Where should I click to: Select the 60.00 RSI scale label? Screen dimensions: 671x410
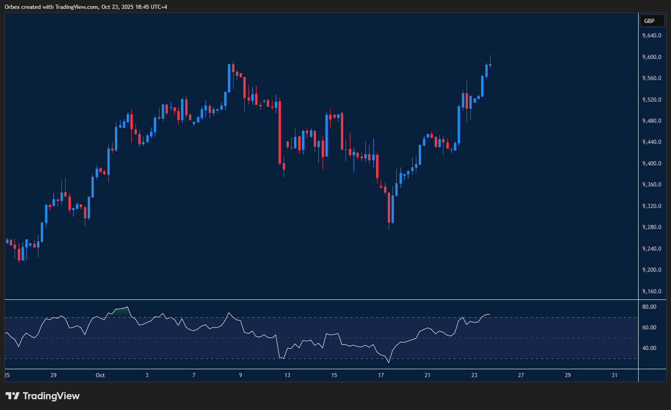(649, 328)
